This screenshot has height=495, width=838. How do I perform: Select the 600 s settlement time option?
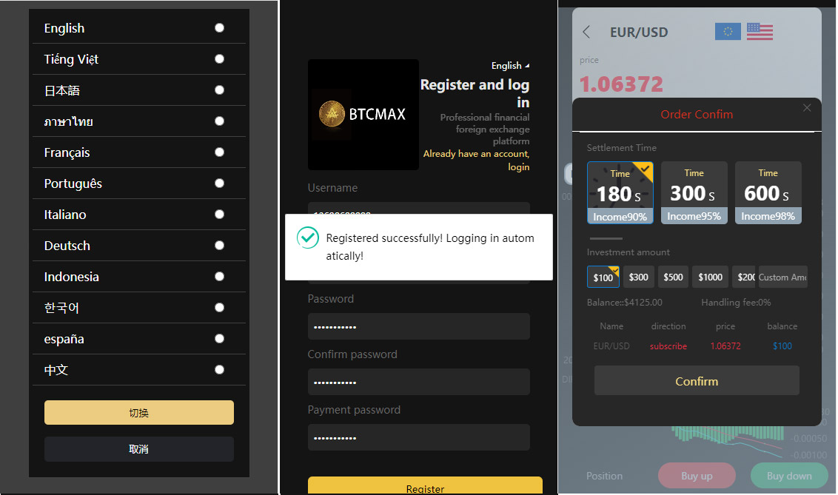pyautogui.click(x=768, y=193)
